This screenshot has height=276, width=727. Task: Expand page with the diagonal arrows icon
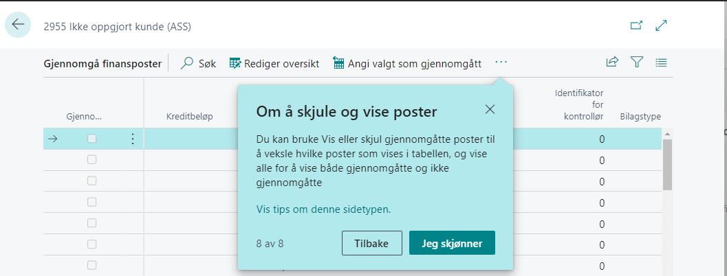click(x=662, y=25)
